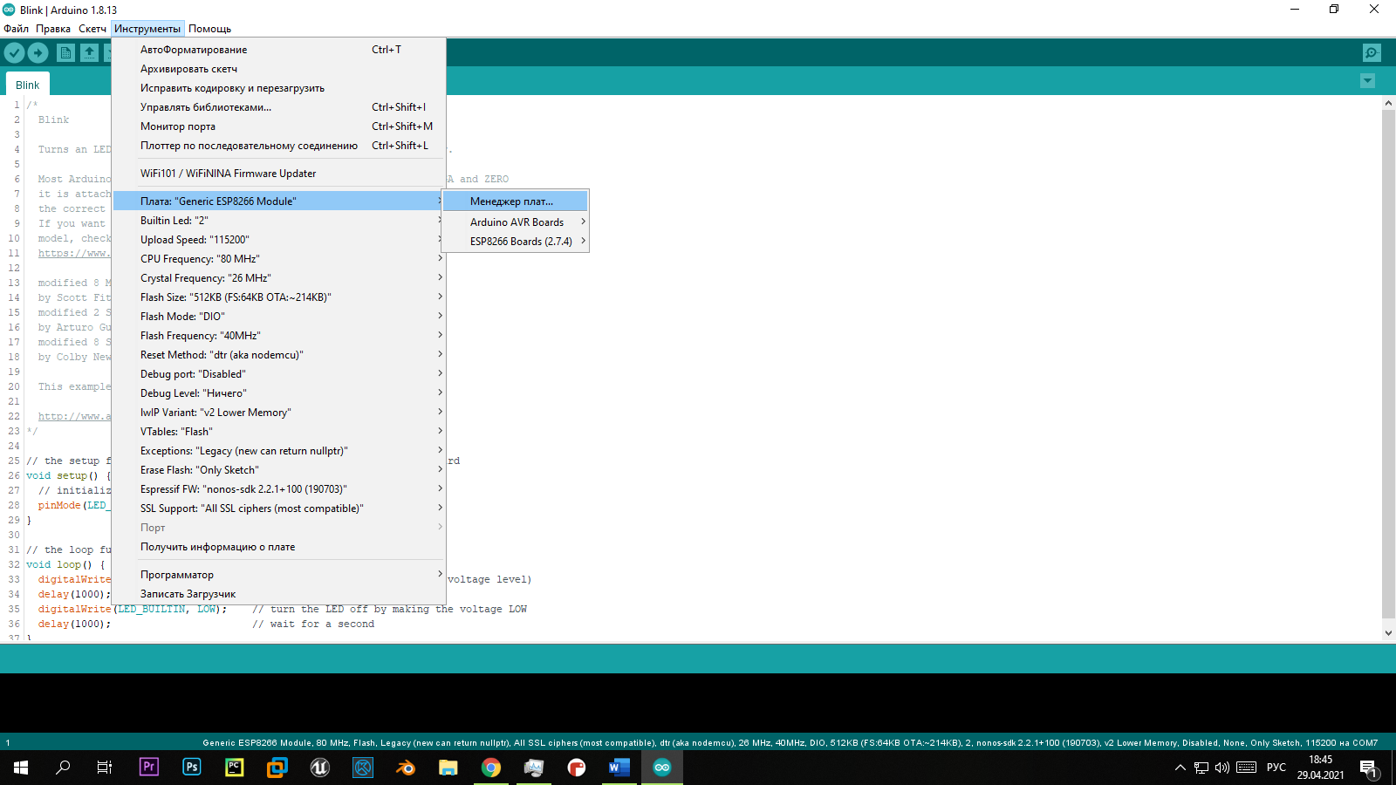Expand Exceptions Legacy submenu

point(278,451)
